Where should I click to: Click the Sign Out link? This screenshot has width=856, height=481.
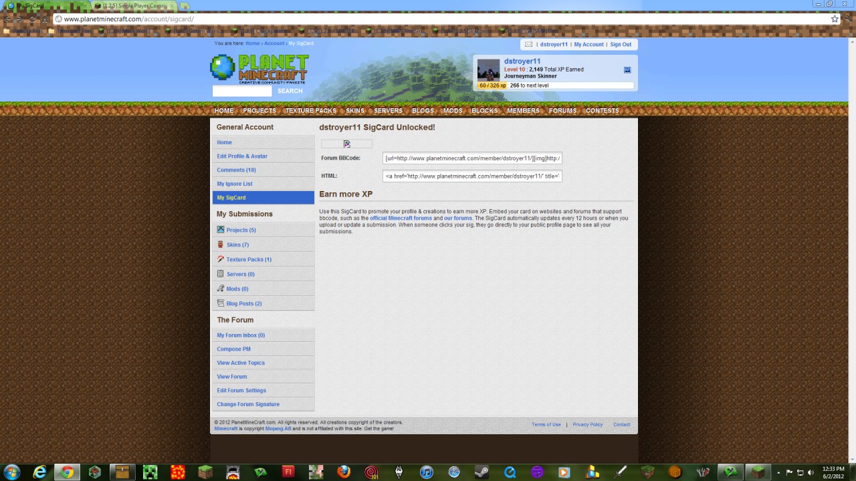[621, 45]
